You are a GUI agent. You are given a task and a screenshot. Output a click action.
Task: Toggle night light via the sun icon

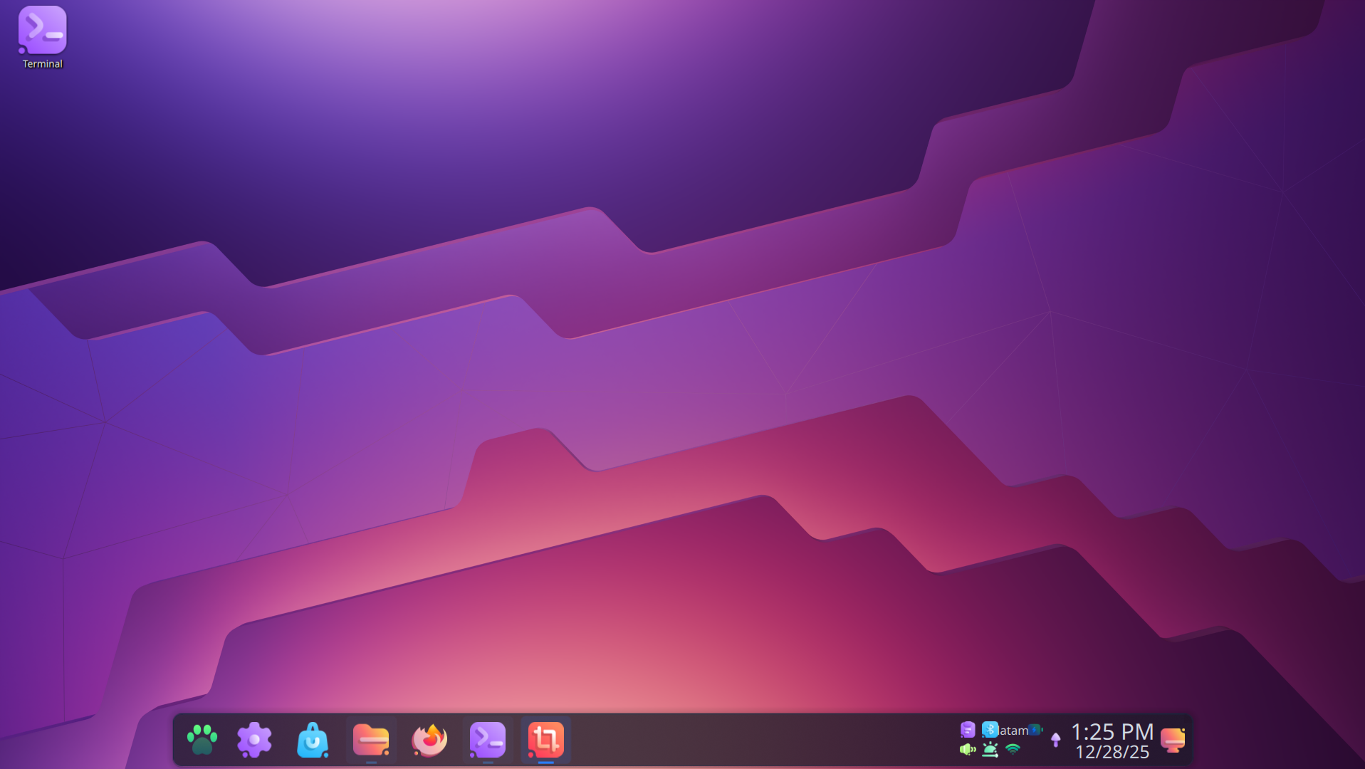click(990, 749)
